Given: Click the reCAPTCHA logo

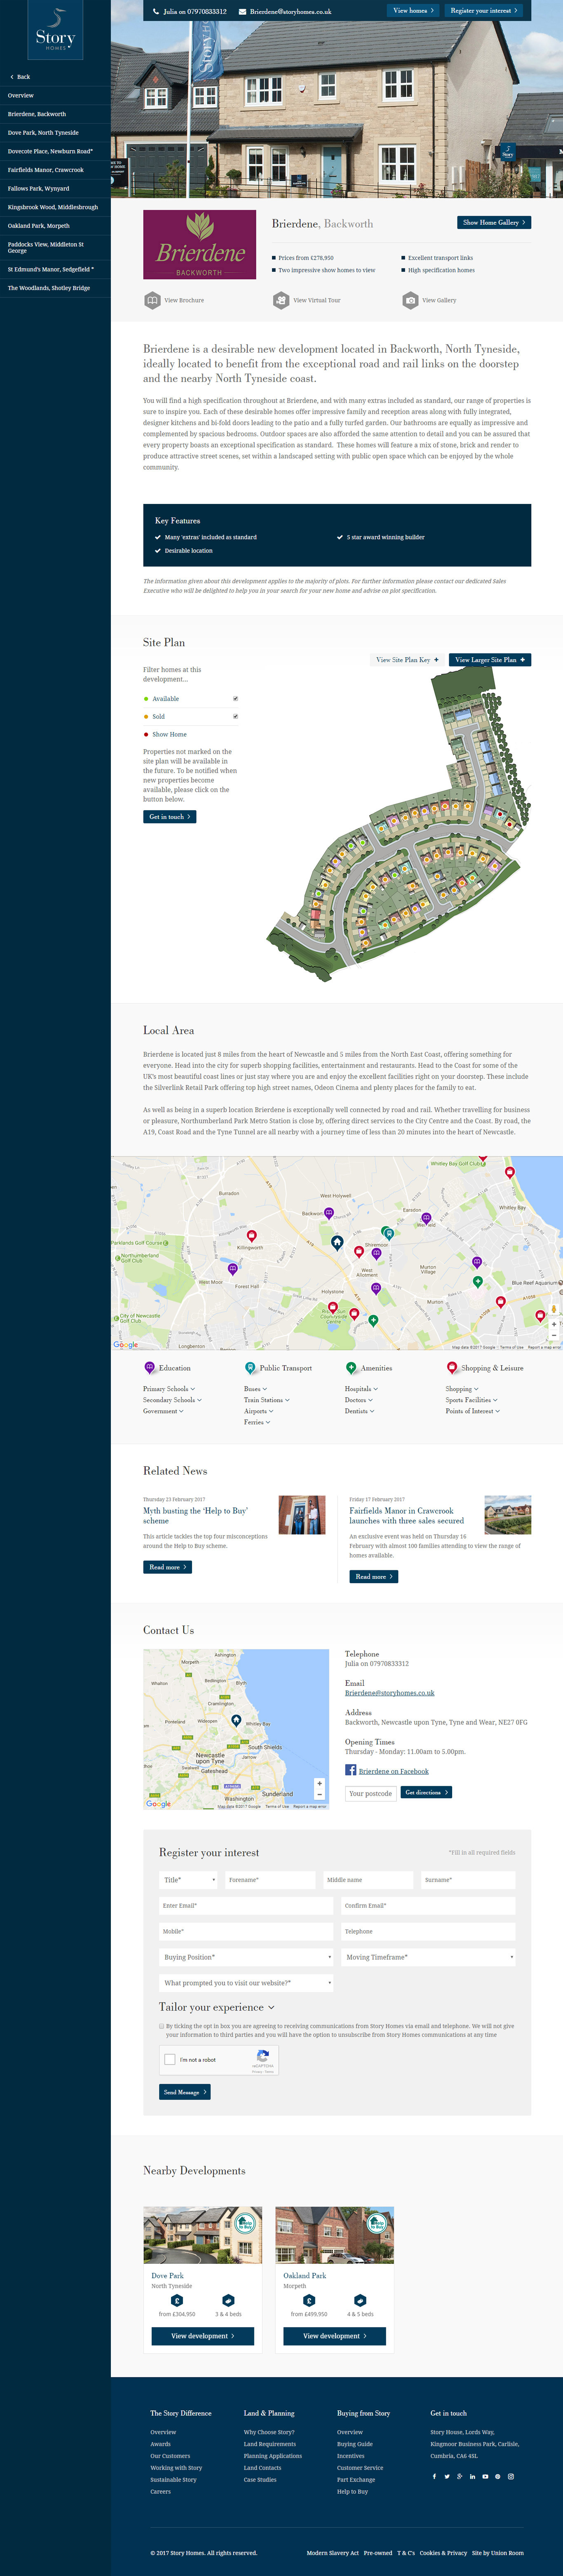Looking at the screenshot, I should (x=263, y=2057).
